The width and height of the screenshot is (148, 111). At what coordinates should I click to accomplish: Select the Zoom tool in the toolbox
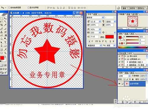pyautogui.click(x=6, y=53)
